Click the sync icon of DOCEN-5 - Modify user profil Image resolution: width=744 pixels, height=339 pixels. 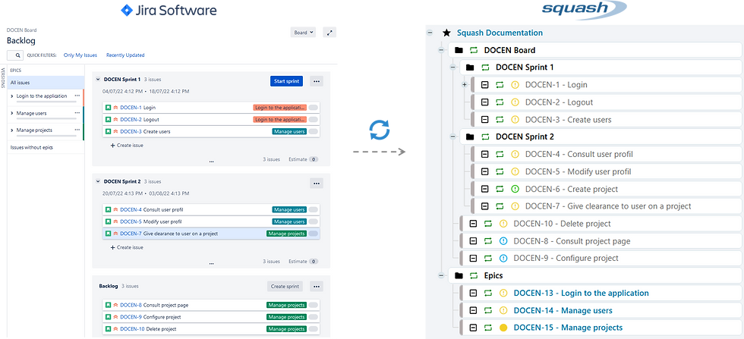click(500, 171)
